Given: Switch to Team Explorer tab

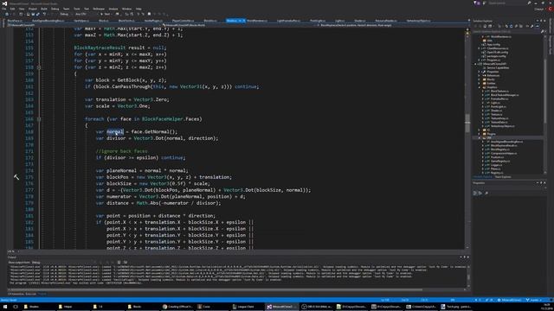Looking at the screenshot, I should coord(502,177).
